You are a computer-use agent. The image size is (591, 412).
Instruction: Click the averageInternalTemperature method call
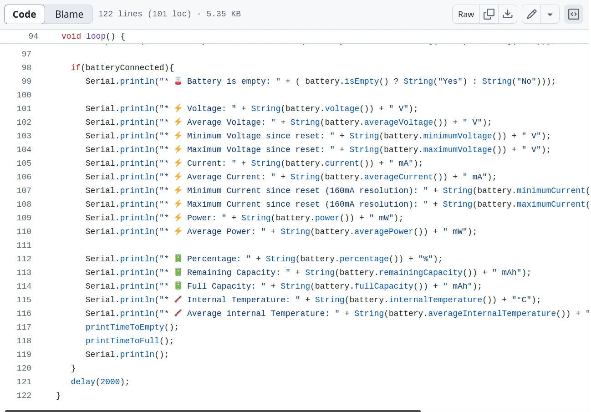492,313
